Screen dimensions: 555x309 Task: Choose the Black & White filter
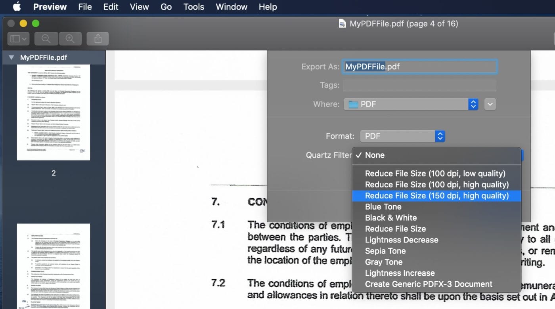pos(390,218)
